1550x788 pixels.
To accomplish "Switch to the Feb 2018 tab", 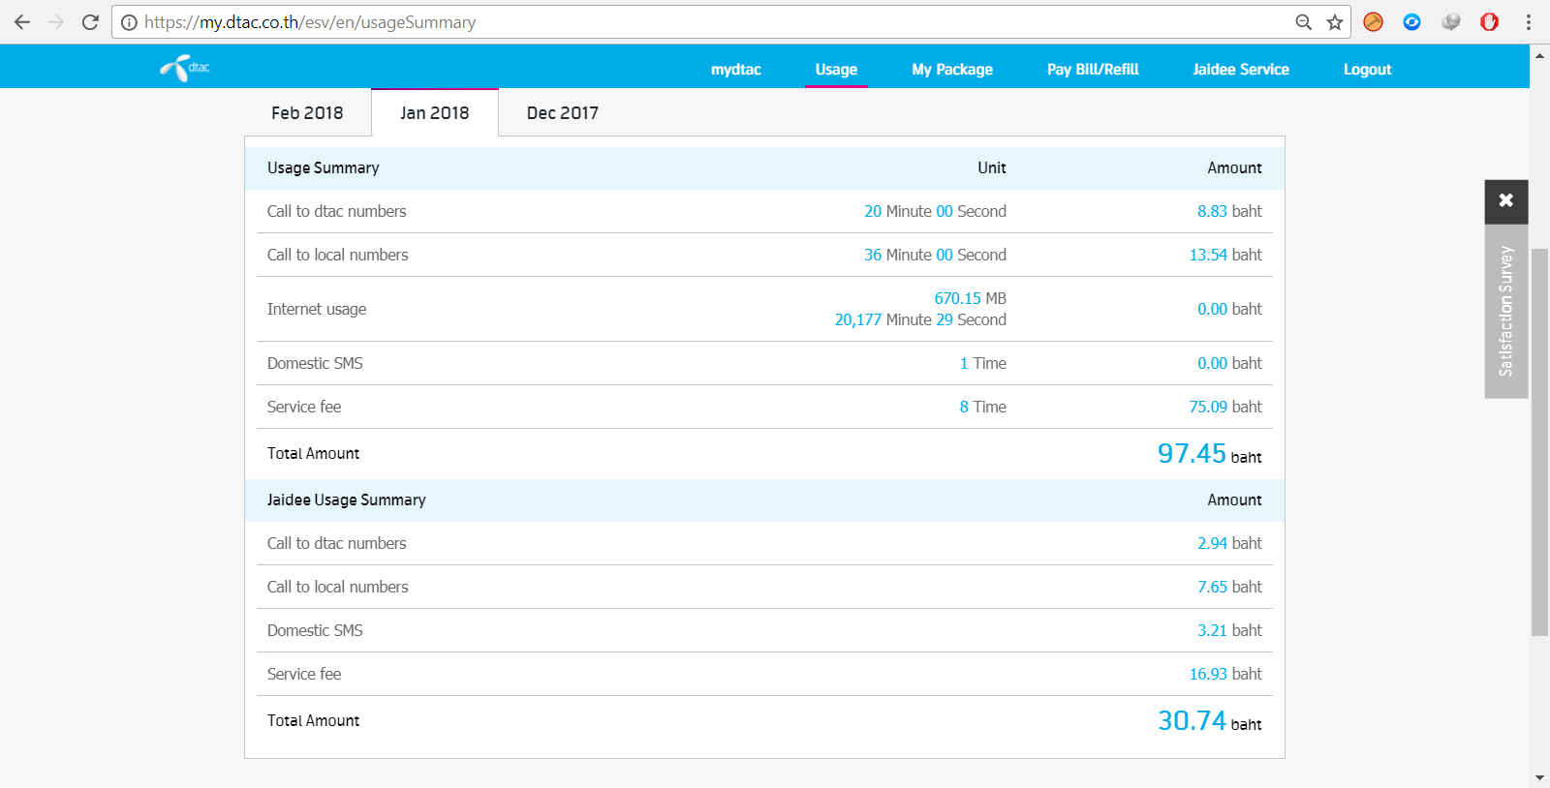I will (x=307, y=113).
